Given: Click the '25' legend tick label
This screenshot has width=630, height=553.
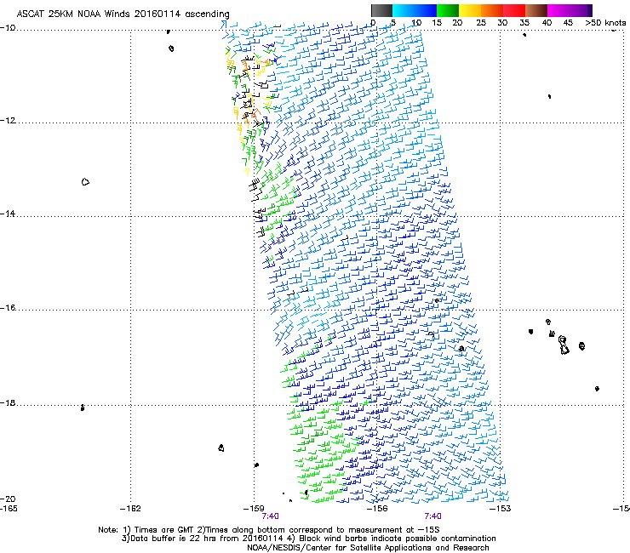Looking at the screenshot, I should [481, 23].
